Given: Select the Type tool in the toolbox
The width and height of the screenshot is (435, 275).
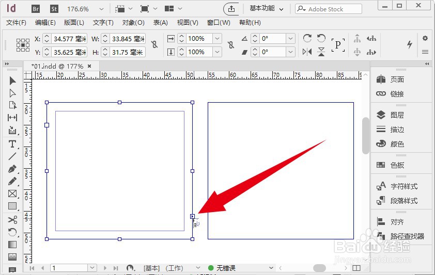Looking at the screenshot, I should click(12, 143).
